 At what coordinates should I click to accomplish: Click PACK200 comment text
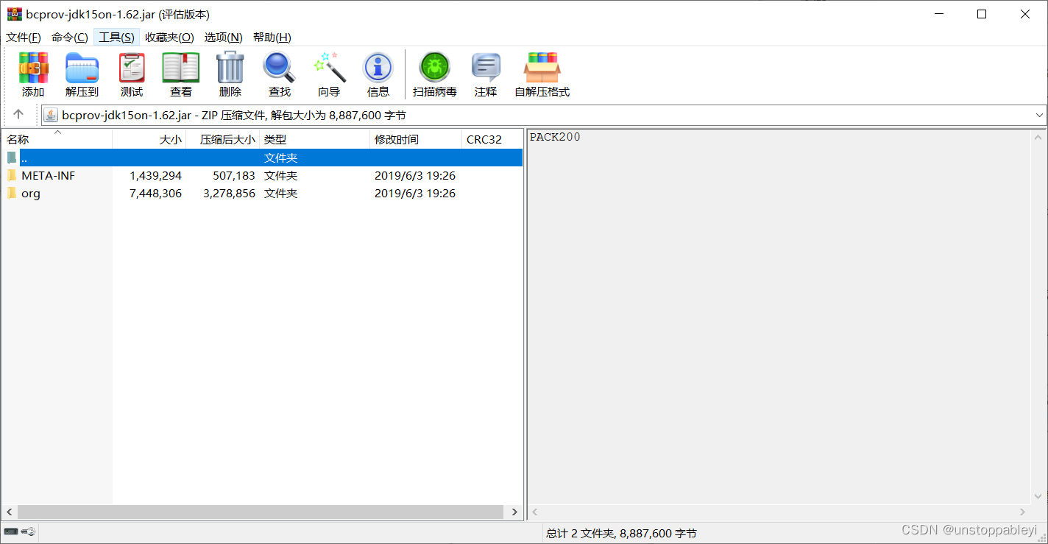coord(555,137)
